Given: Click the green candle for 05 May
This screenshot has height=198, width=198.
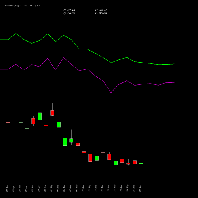Looking at the screenshot, I should 59,125.
